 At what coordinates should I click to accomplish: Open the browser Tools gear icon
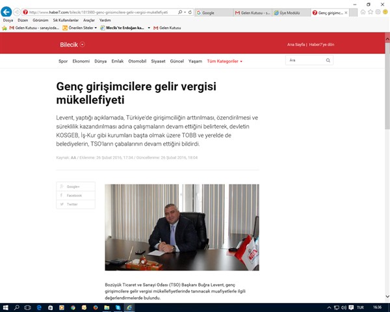pyautogui.click(x=378, y=12)
